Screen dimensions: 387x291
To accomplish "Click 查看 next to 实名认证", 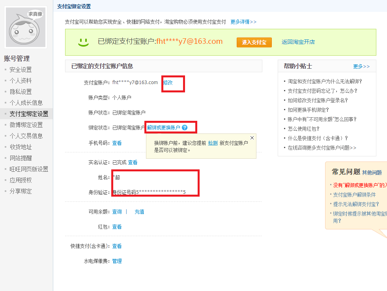I will tap(133, 162).
